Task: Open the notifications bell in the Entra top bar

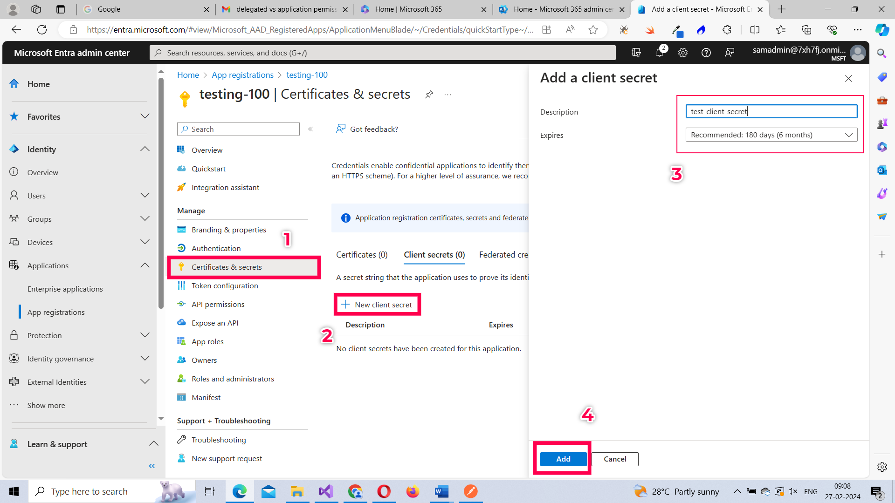Action: pyautogui.click(x=660, y=53)
